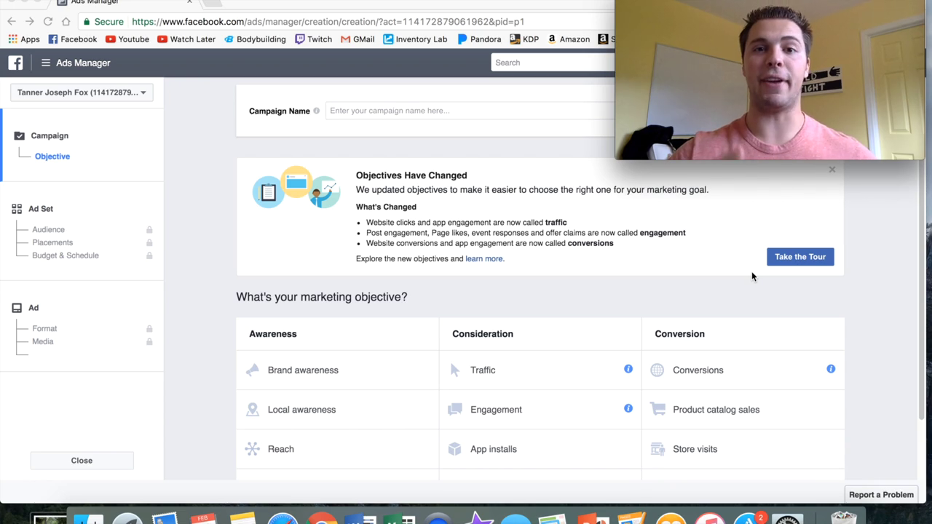Open Budget & Schedule in the sidebar
Viewport: 932px width, 524px height.
click(66, 255)
